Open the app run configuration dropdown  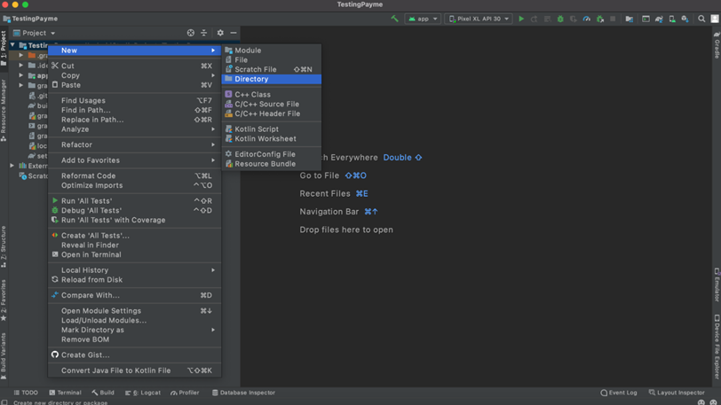(x=423, y=19)
